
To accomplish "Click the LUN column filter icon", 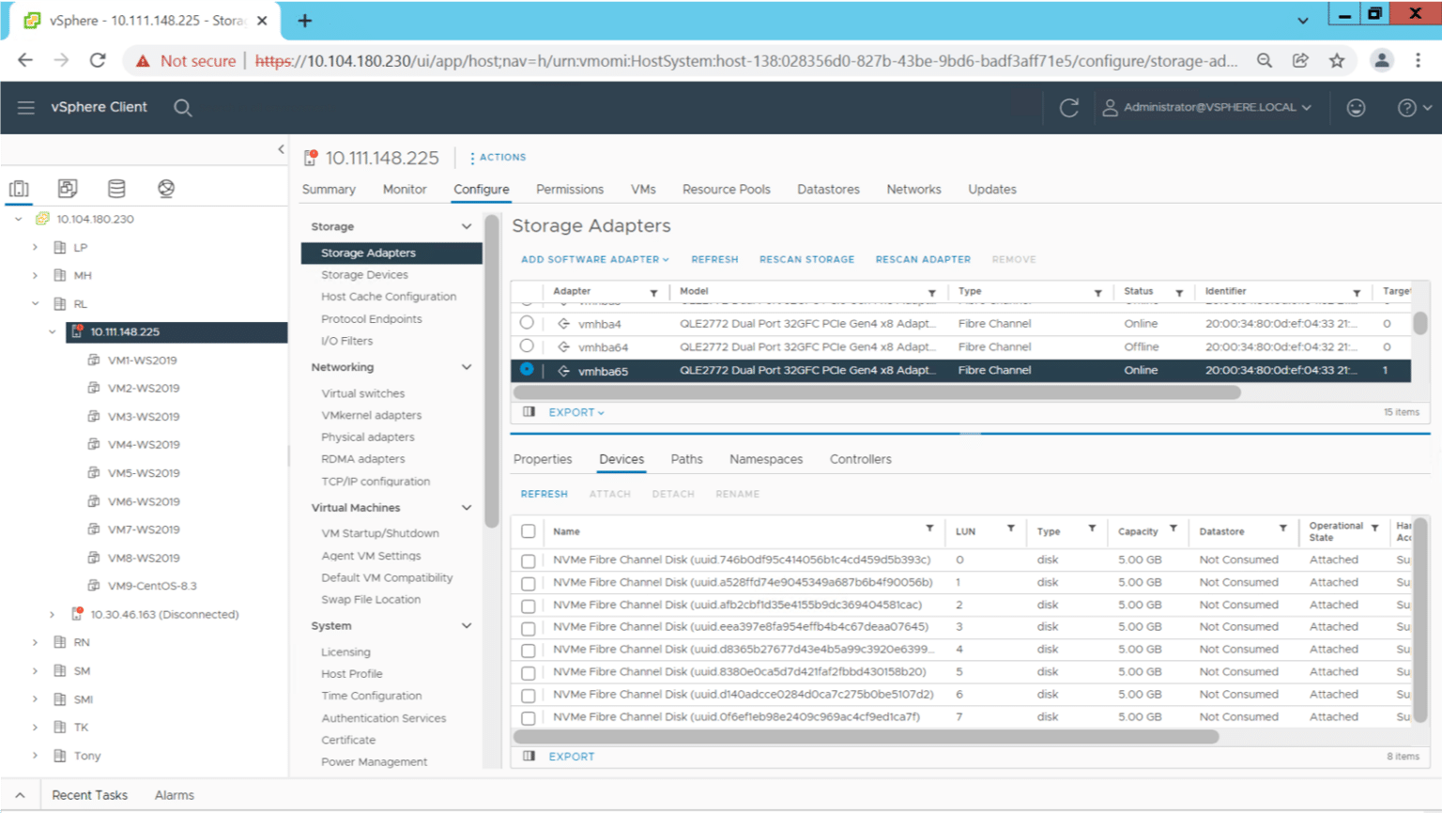I will (x=1011, y=529).
